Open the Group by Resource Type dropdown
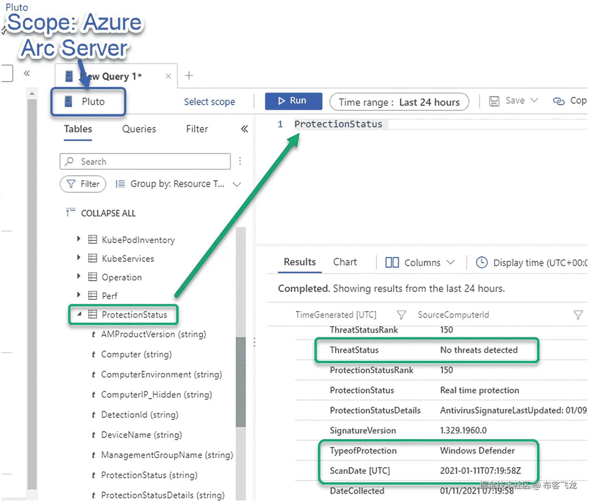589x502 pixels. click(x=178, y=184)
